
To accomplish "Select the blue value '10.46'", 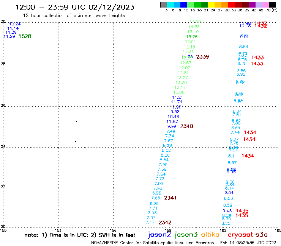I will click(173, 117).
